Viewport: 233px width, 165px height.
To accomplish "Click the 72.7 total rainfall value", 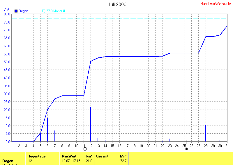I will coord(123,161).
